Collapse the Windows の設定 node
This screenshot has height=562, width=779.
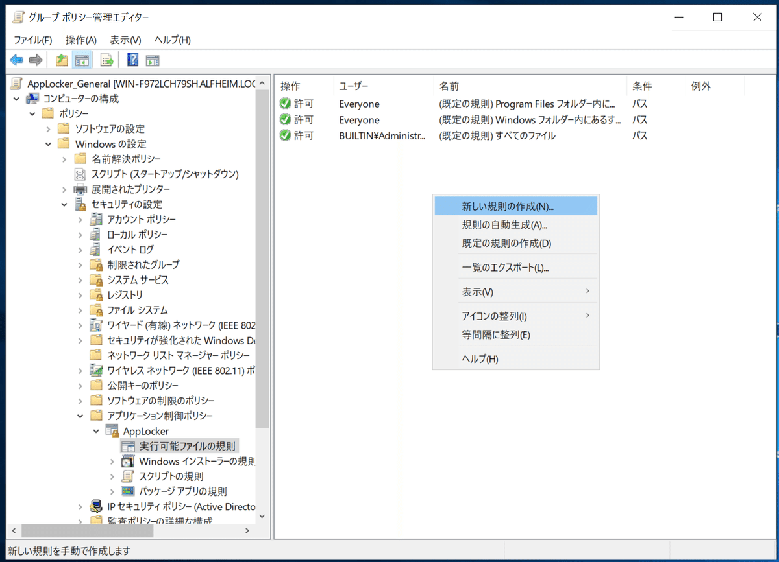tap(49, 144)
